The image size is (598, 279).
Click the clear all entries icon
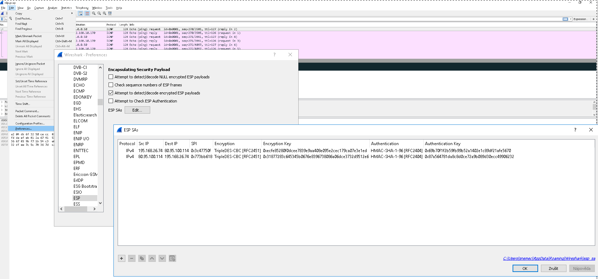[172, 258]
